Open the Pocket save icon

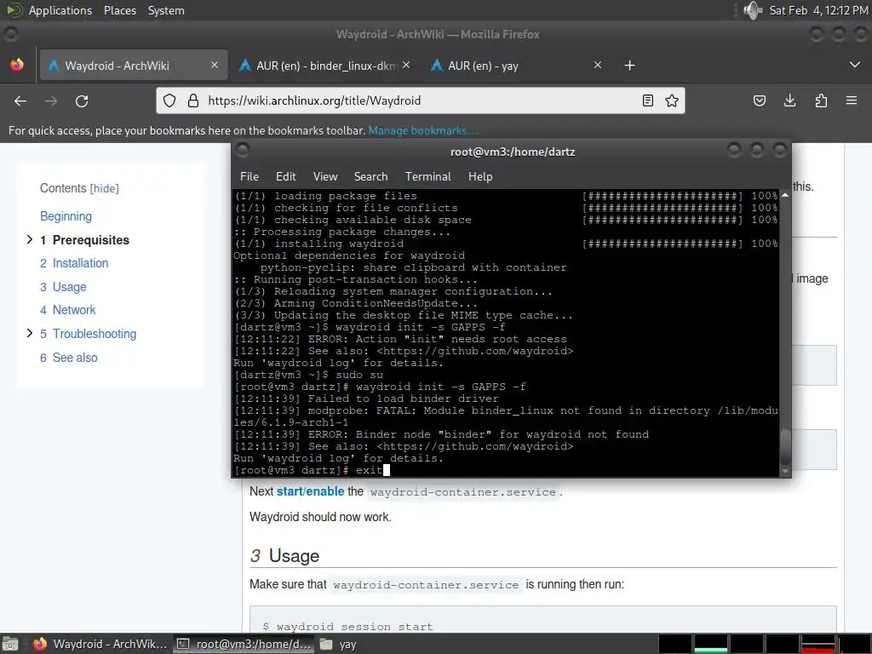point(760,100)
